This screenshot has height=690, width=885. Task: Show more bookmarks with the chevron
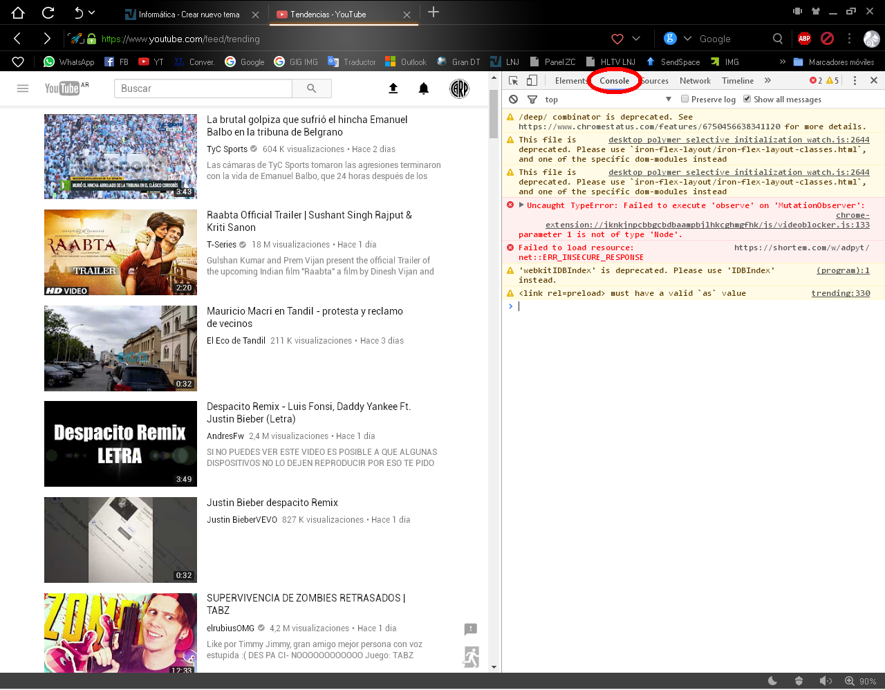pyautogui.click(x=783, y=62)
